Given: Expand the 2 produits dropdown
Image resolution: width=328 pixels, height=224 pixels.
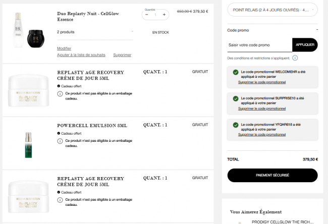Looking at the screenshot, I should [x=95, y=32].
